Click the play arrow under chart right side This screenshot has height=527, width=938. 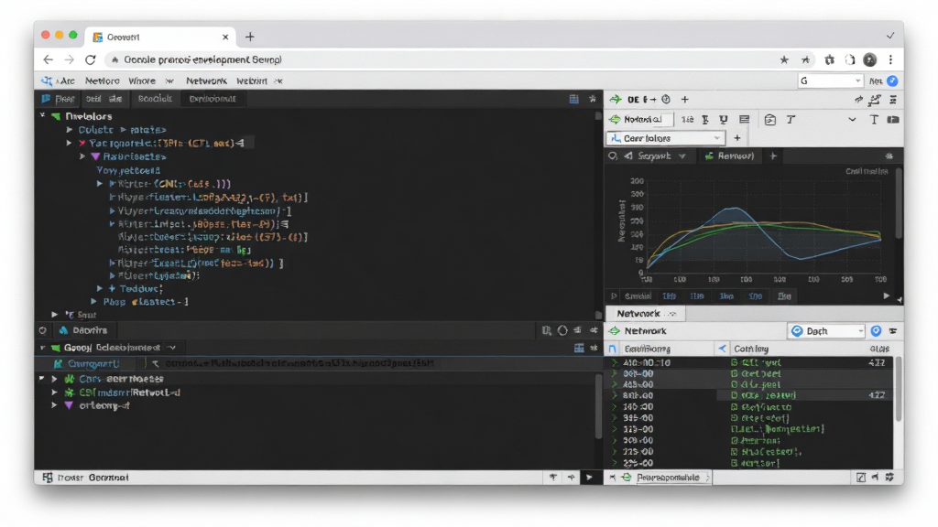[886, 296]
